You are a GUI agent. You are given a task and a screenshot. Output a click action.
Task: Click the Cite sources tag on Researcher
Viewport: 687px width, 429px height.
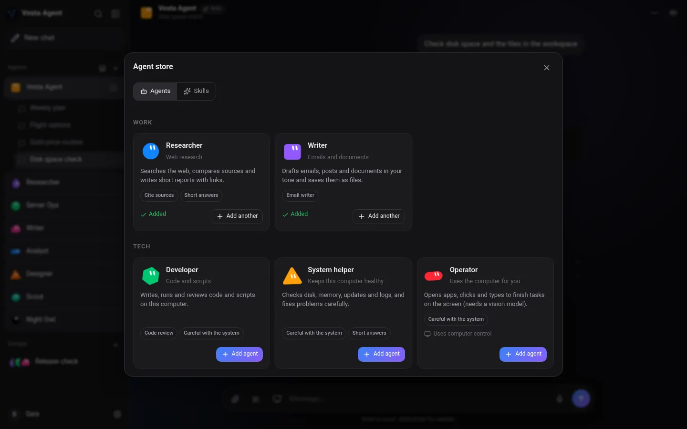click(x=159, y=195)
